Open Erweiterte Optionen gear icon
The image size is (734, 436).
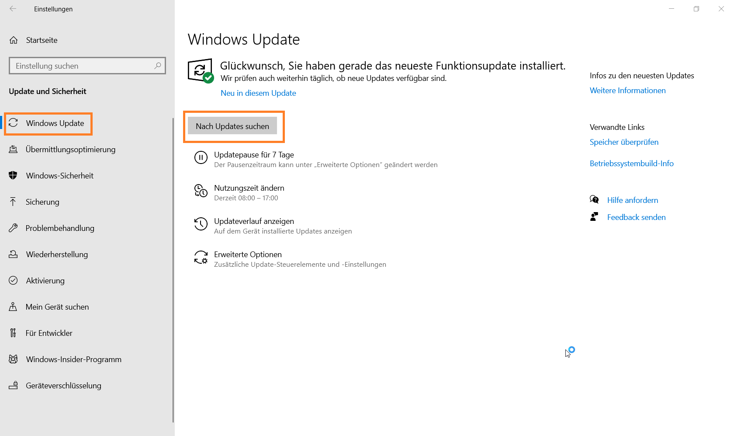coord(201,258)
